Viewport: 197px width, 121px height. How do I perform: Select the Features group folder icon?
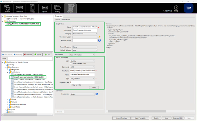(x=10, y=102)
